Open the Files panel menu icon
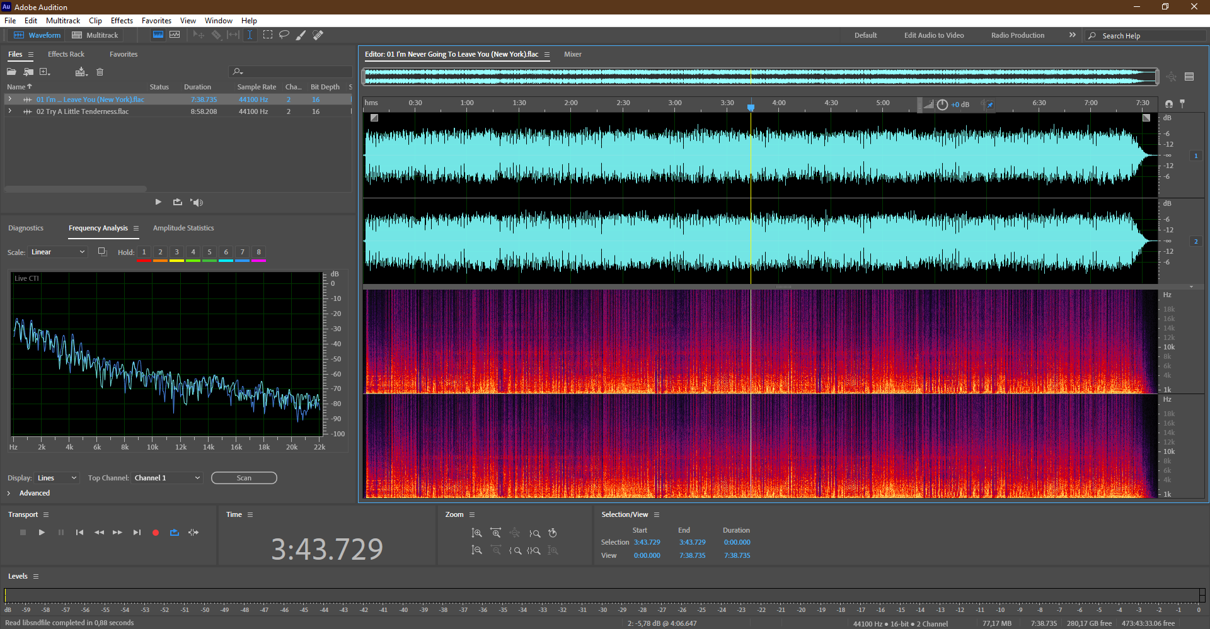The height and width of the screenshot is (629, 1210). (30, 55)
